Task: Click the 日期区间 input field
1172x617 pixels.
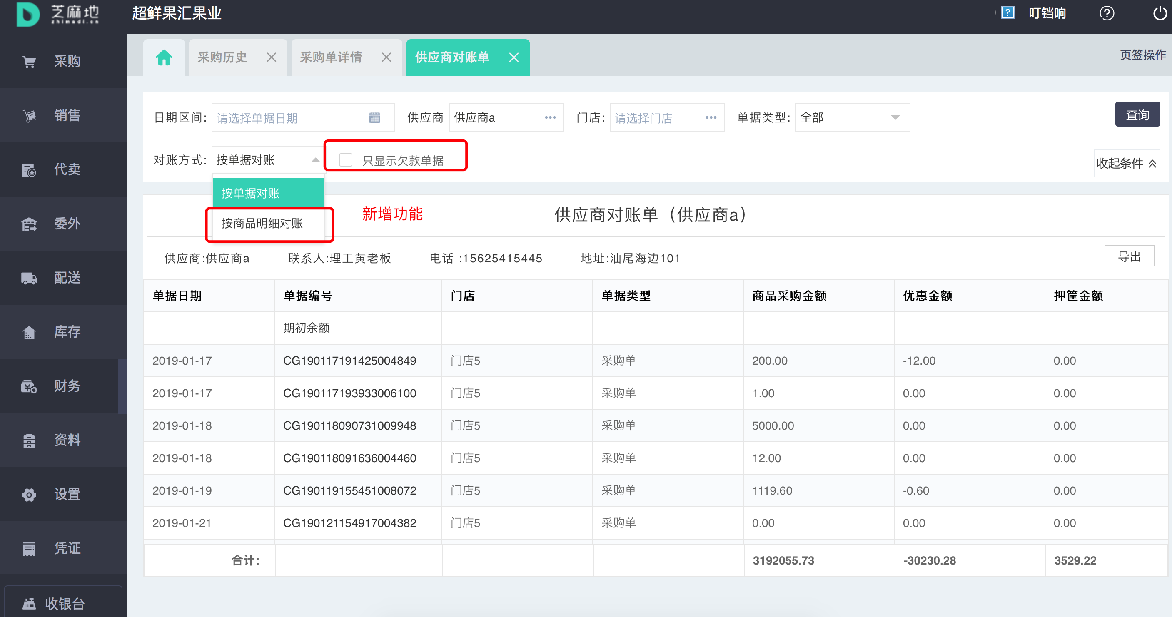Action: (303, 117)
